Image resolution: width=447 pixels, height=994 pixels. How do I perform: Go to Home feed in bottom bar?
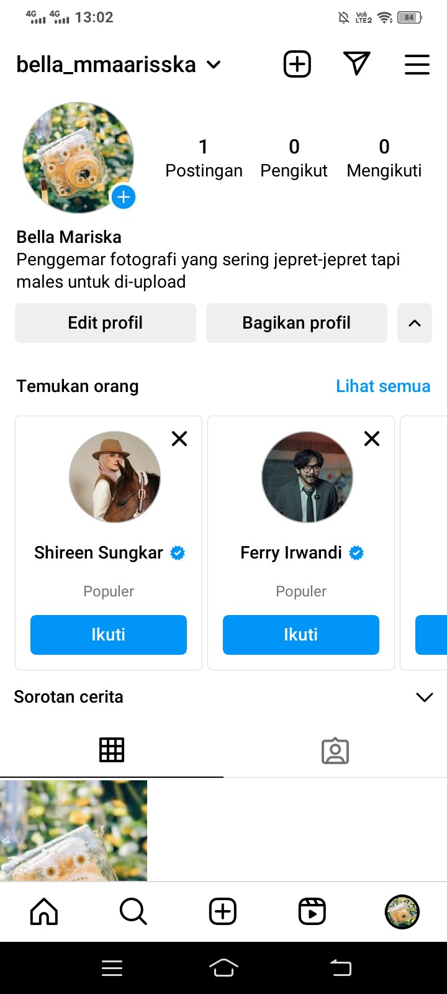pos(44,912)
